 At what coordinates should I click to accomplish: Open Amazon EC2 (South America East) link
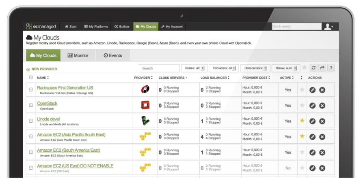pos(68,150)
